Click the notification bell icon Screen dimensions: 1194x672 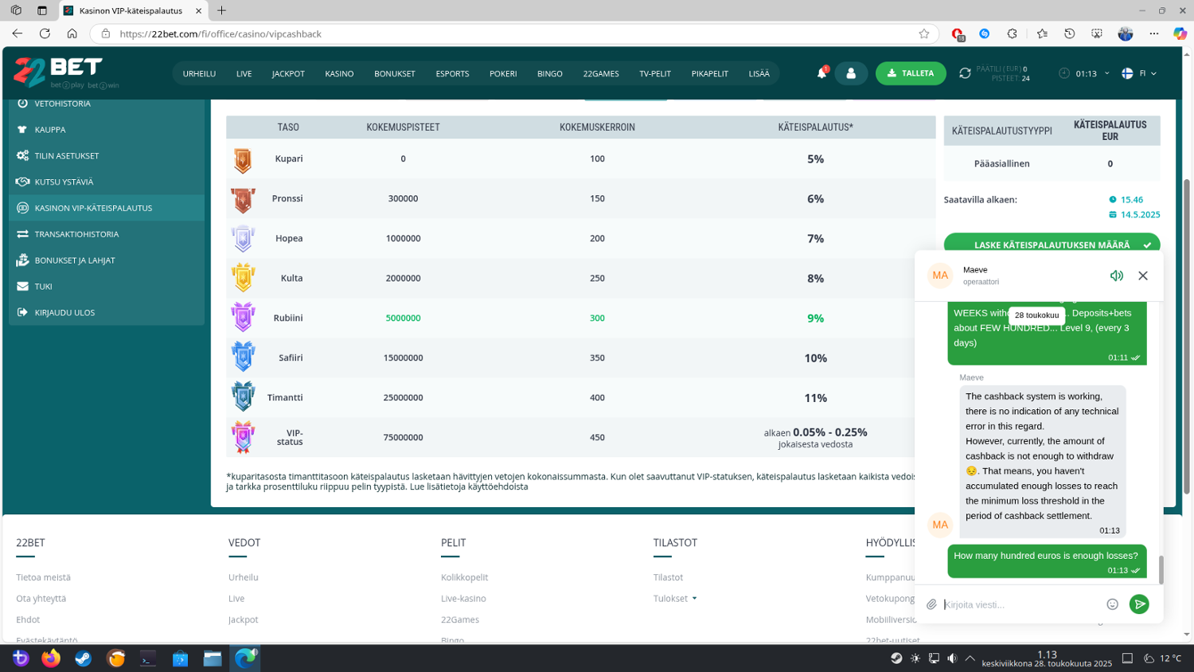pyautogui.click(x=821, y=73)
